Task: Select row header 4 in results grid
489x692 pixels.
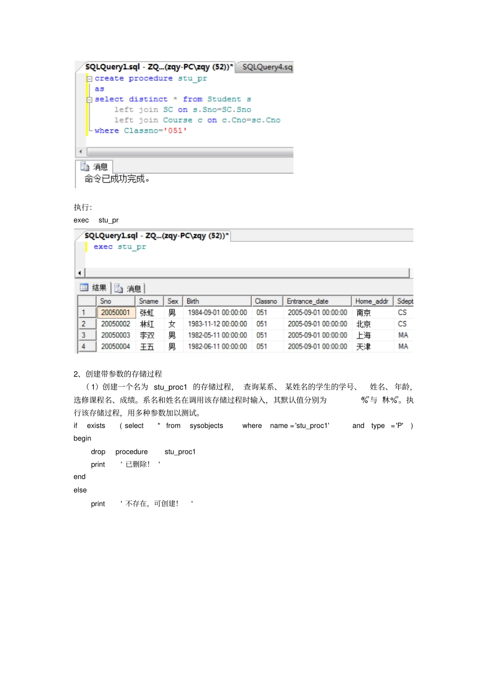Action: (x=87, y=346)
